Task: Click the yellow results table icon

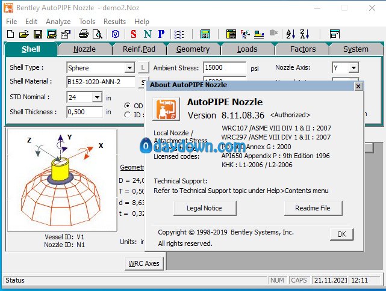Action: [231, 34]
